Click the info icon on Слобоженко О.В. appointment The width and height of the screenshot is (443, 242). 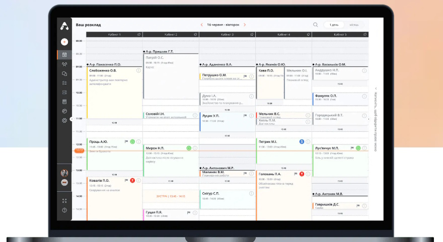138,71
